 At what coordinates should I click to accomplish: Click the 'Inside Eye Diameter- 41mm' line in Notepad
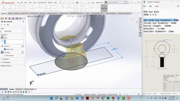pos(160,23)
